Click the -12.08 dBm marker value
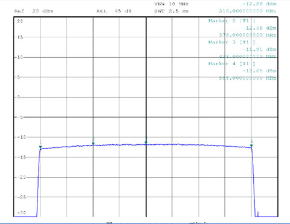 click(259, 28)
